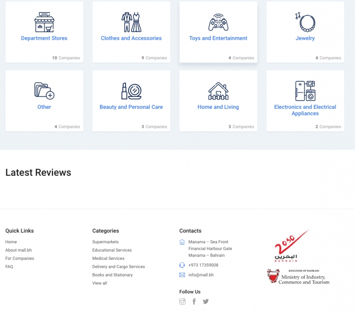
Task: Visit the Facebook page via footer icon
Action: pyautogui.click(x=194, y=301)
